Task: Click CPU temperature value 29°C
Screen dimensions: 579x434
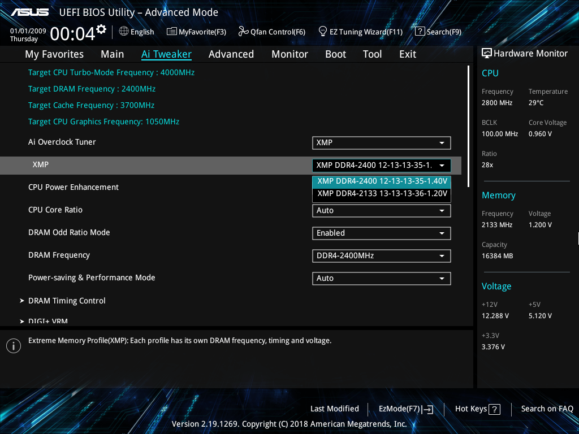Action: pyautogui.click(x=536, y=103)
